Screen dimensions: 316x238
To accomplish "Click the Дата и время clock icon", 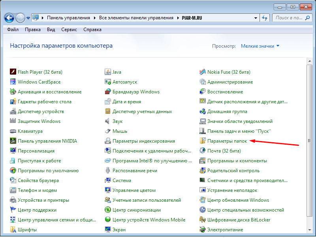I will coord(108,101).
